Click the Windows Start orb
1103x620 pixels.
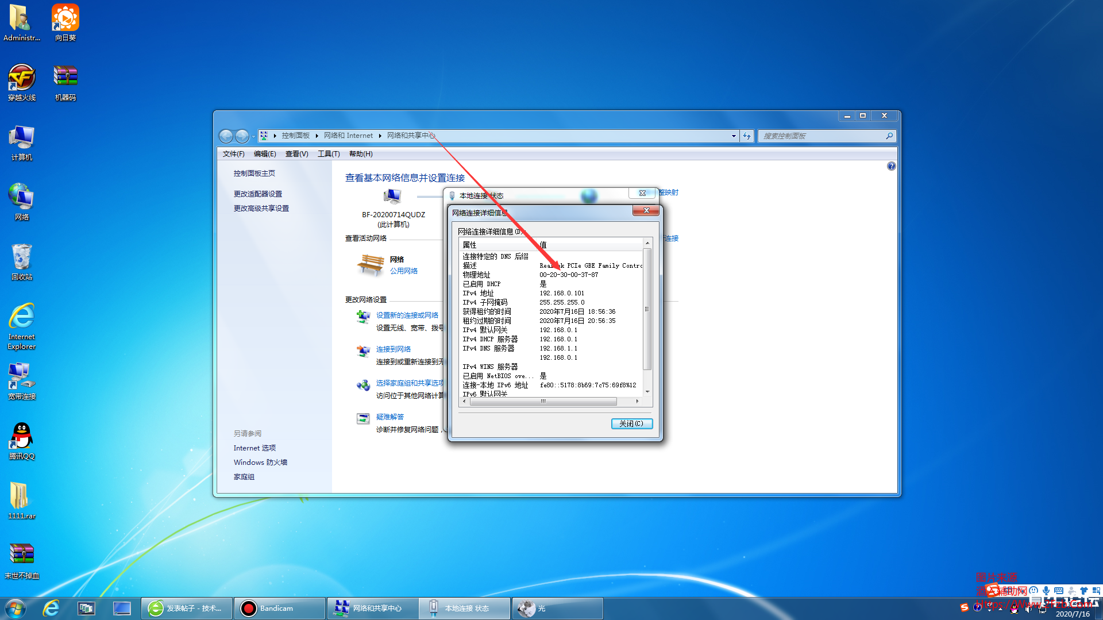click(16, 609)
